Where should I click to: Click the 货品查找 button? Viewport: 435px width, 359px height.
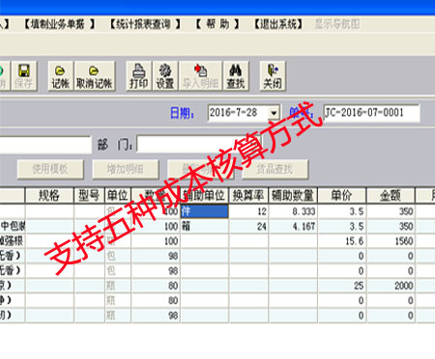point(275,169)
